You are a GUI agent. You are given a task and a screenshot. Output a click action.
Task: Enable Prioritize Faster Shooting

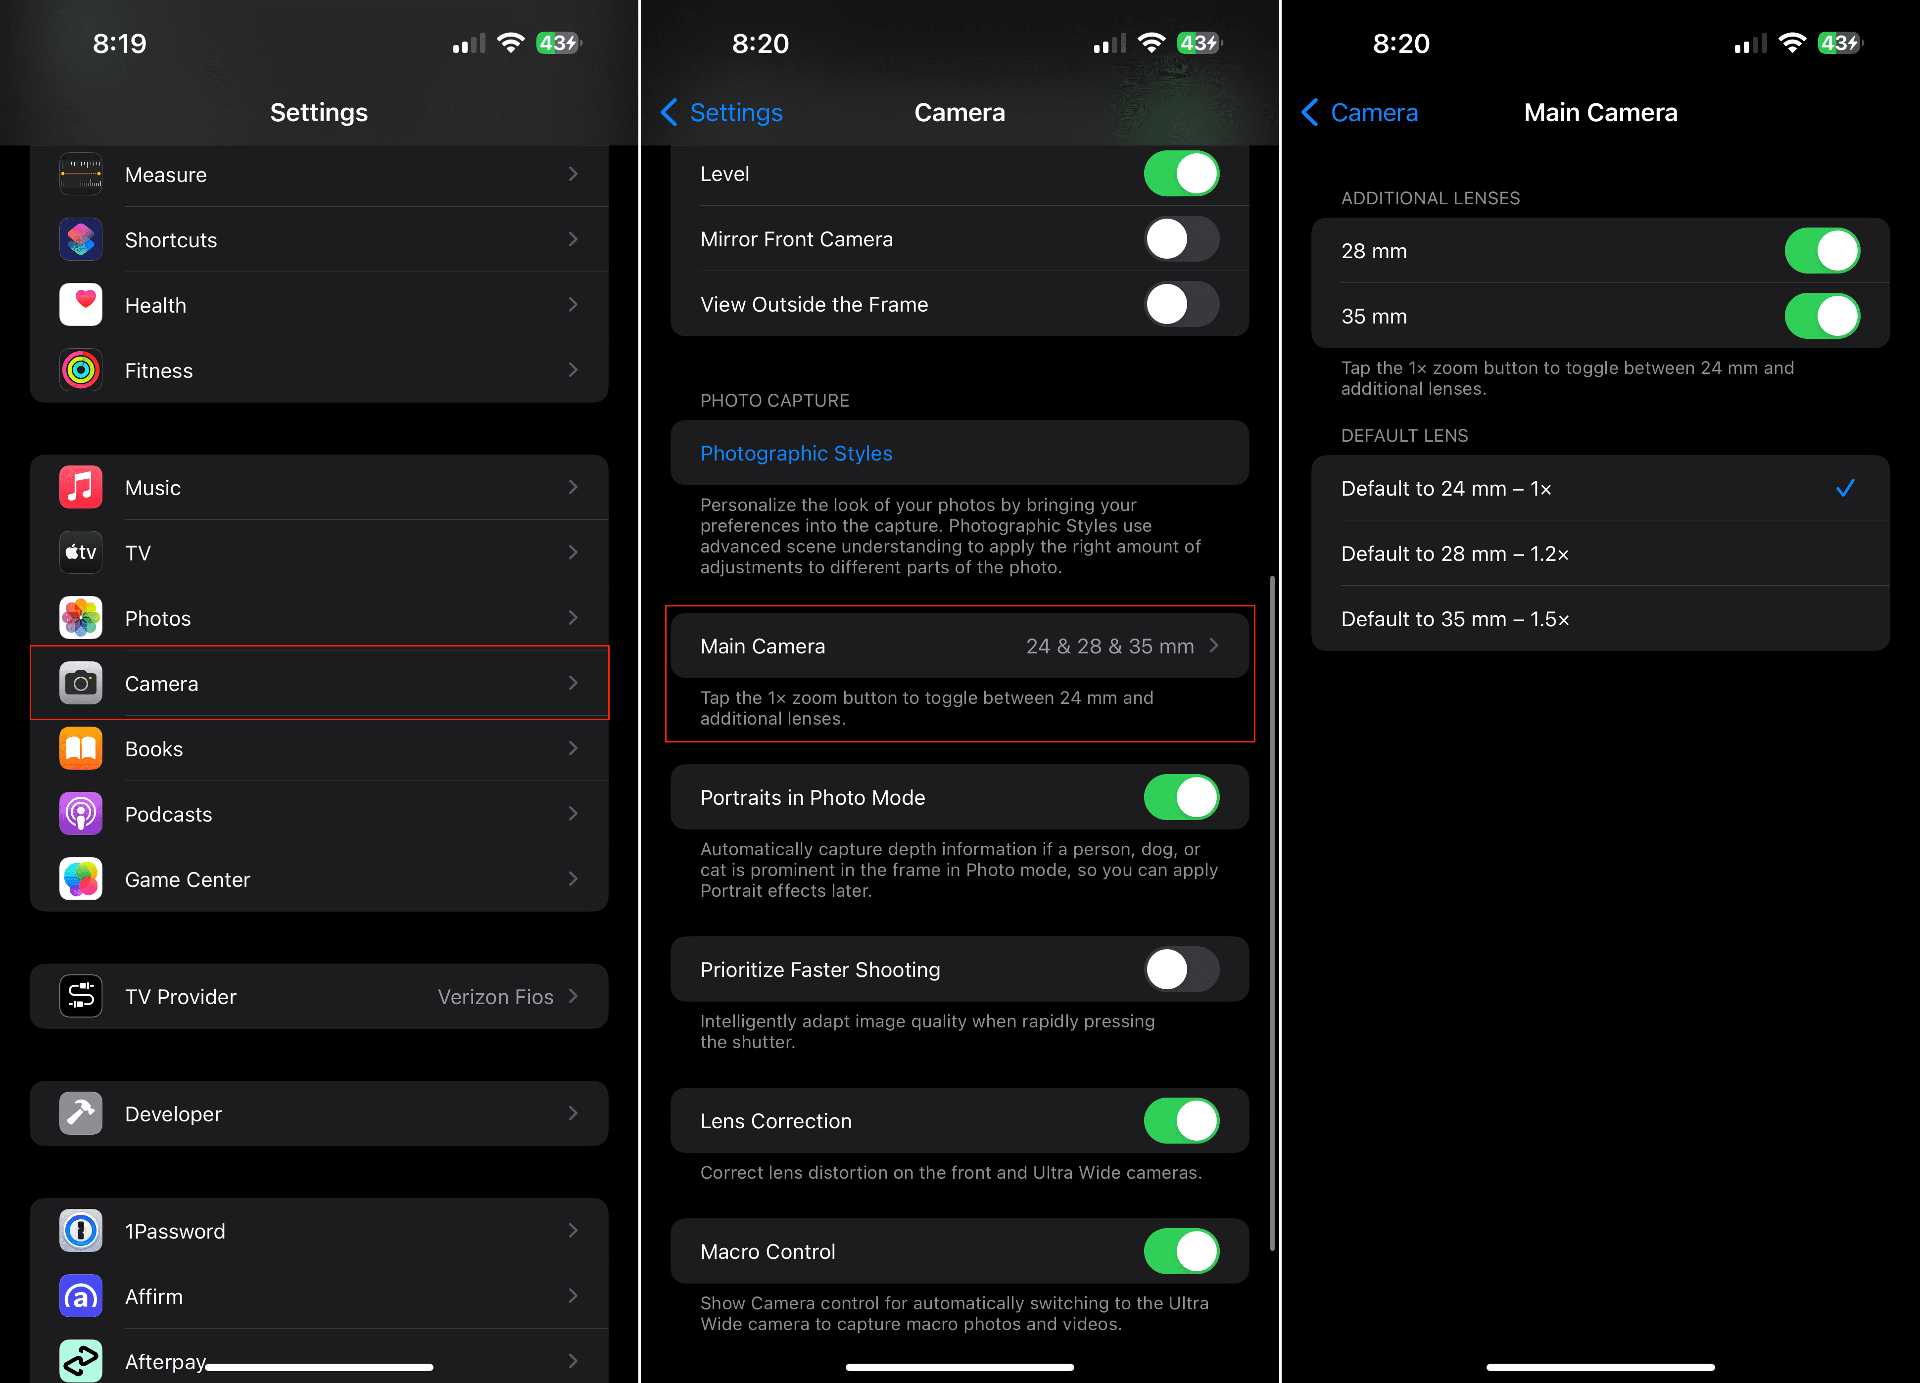click(x=1181, y=969)
